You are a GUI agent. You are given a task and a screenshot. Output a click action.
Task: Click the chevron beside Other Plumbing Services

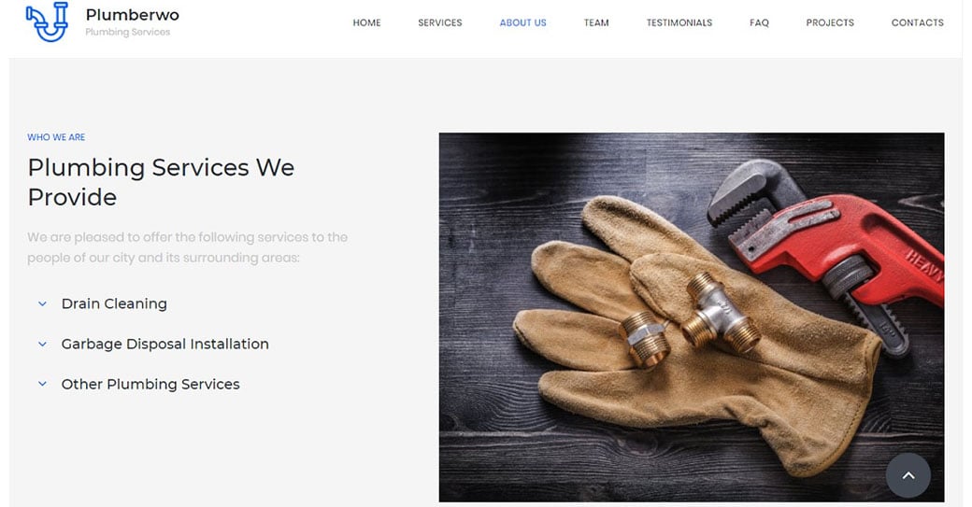tap(42, 384)
